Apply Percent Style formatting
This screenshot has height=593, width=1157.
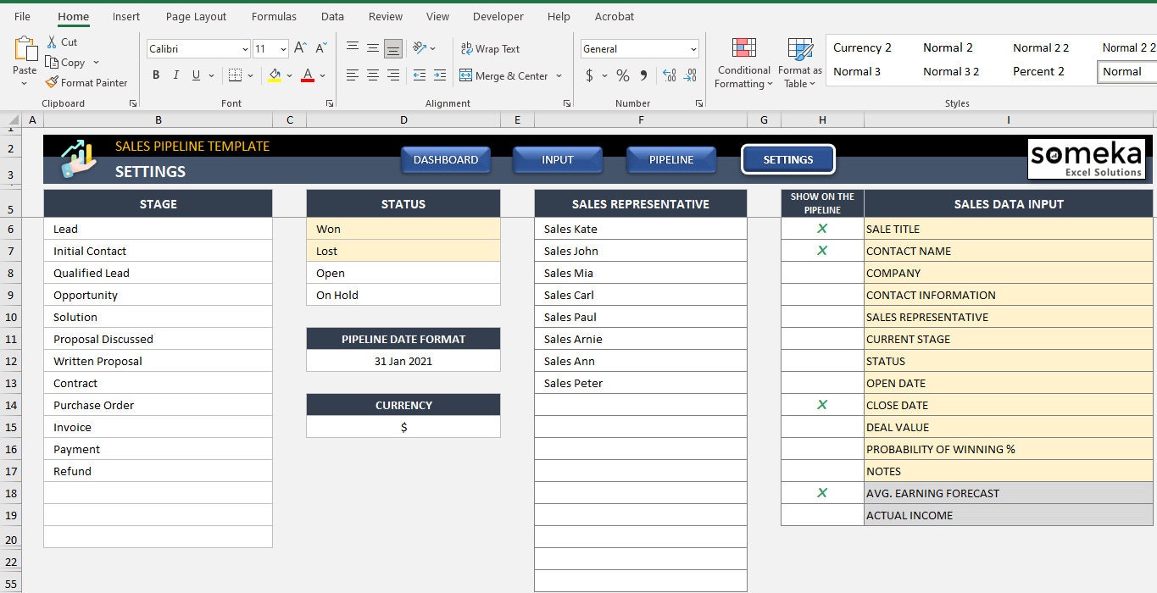tap(621, 75)
